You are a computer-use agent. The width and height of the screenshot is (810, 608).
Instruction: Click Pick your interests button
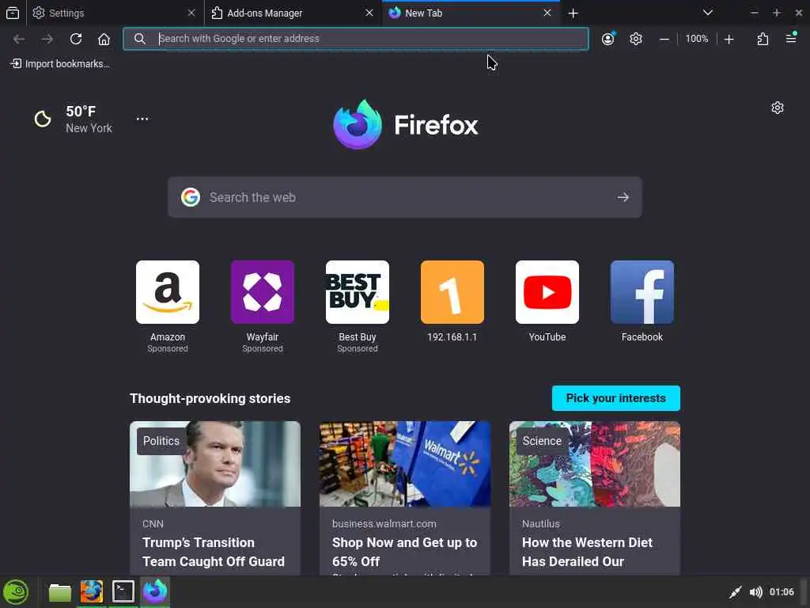point(615,398)
